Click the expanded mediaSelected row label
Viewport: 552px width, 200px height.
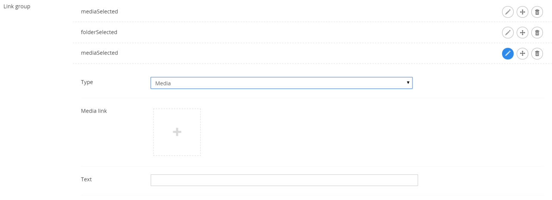pyautogui.click(x=99, y=53)
